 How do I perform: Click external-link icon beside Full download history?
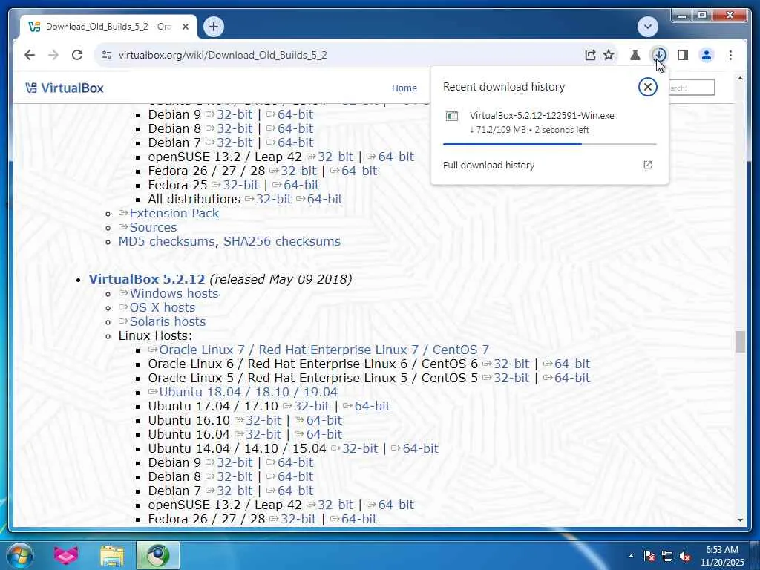pyautogui.click(x=647, y=165)
